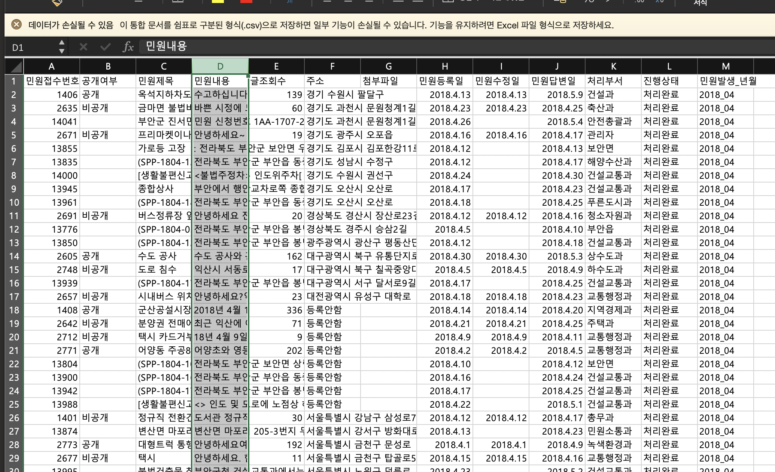Select column H header
The height and width of the screenshot is (472, 775).
tap(445, 67)
